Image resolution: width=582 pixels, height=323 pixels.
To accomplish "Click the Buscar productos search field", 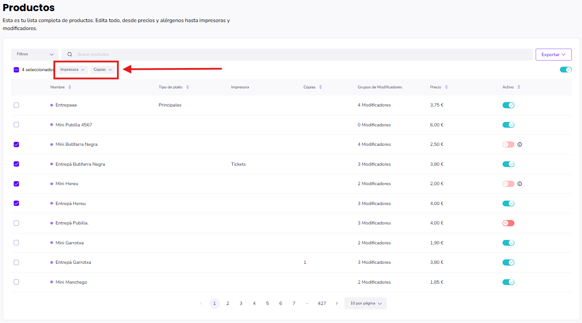I will [x=300, y=54].
